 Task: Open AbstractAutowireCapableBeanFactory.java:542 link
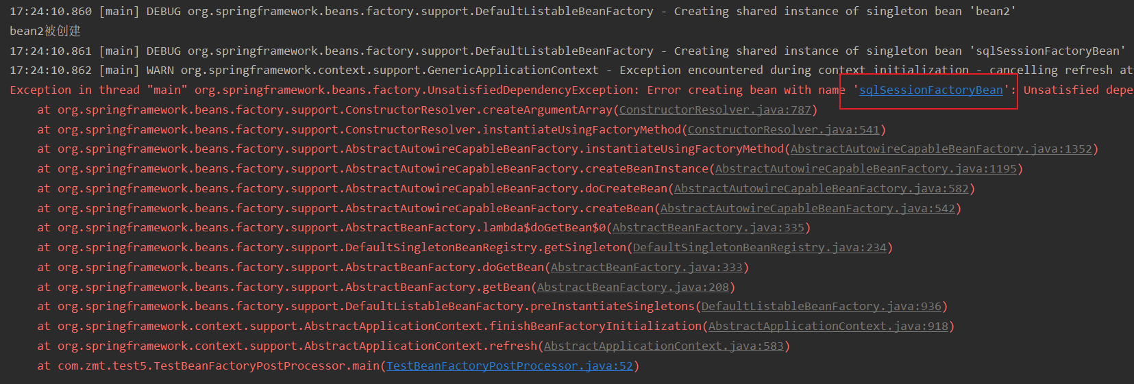807,209
